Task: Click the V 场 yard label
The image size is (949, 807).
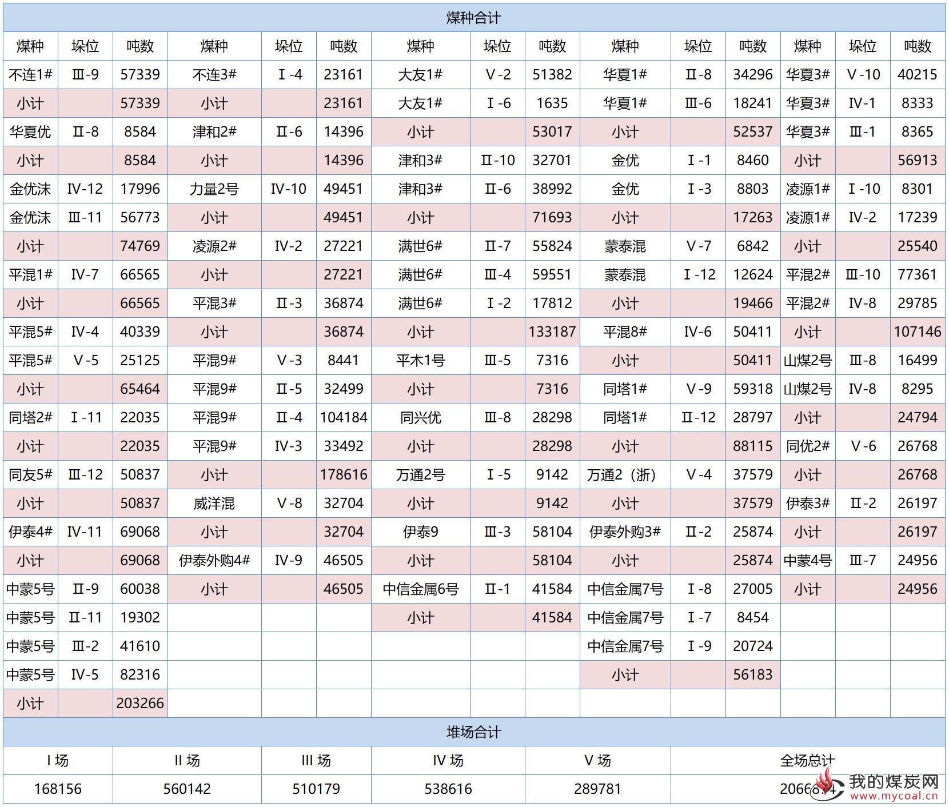Action: coord(597,761)
